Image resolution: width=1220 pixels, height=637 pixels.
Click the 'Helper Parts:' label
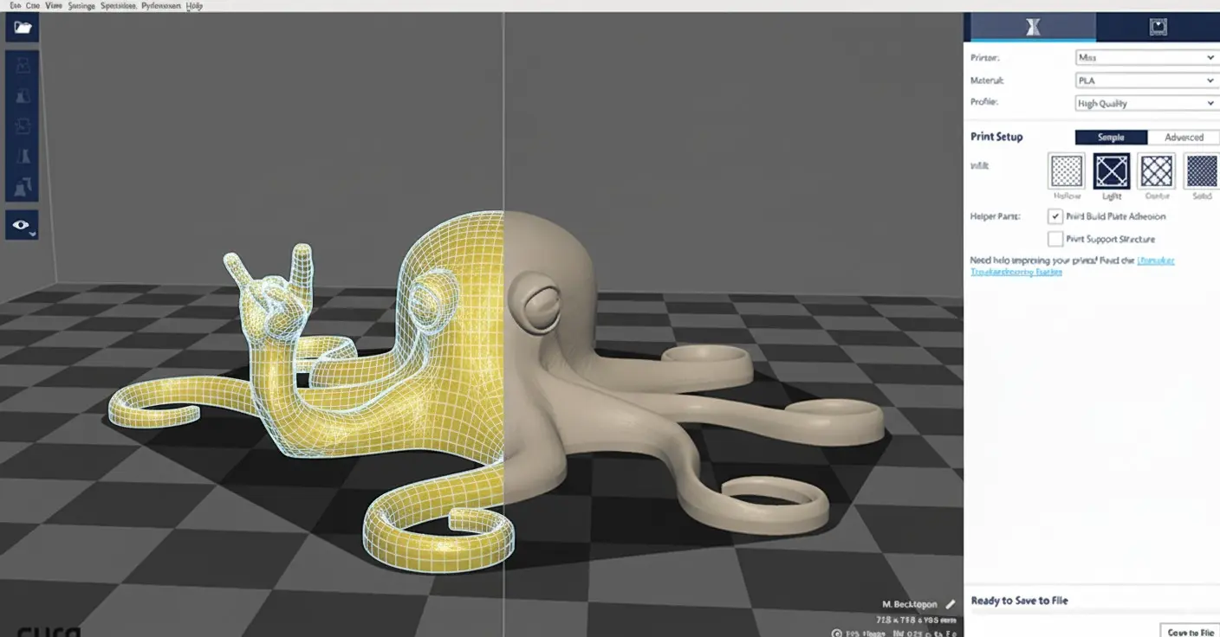[996, 216]
